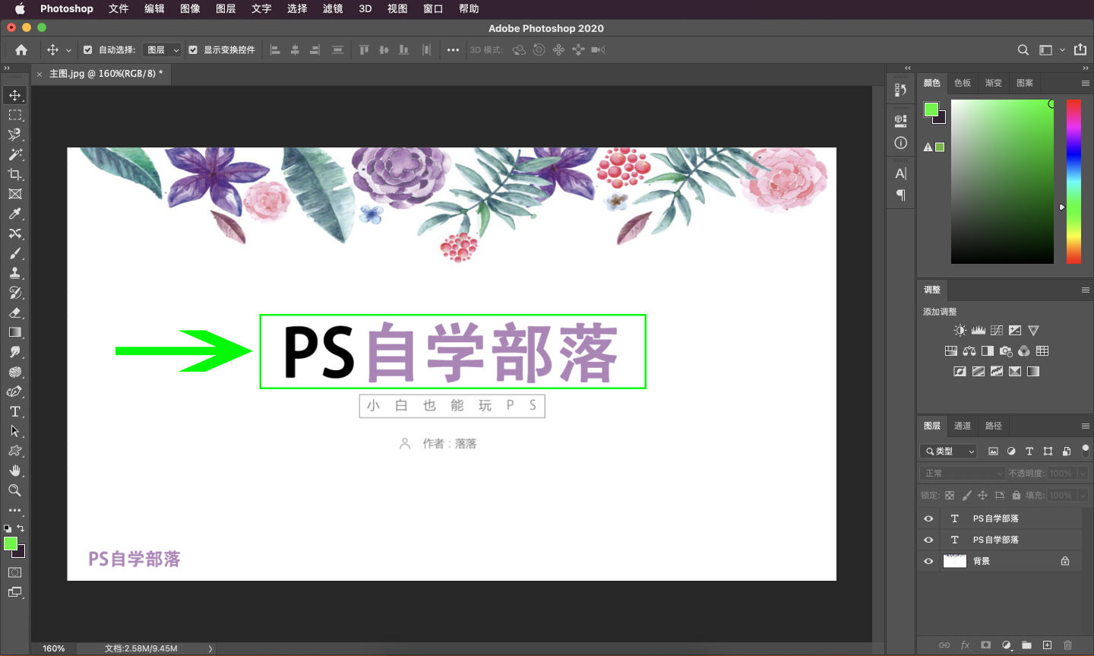Open the 图层 auto-select dropdown
Screen dimensions: 1094x656
point(162,49)
